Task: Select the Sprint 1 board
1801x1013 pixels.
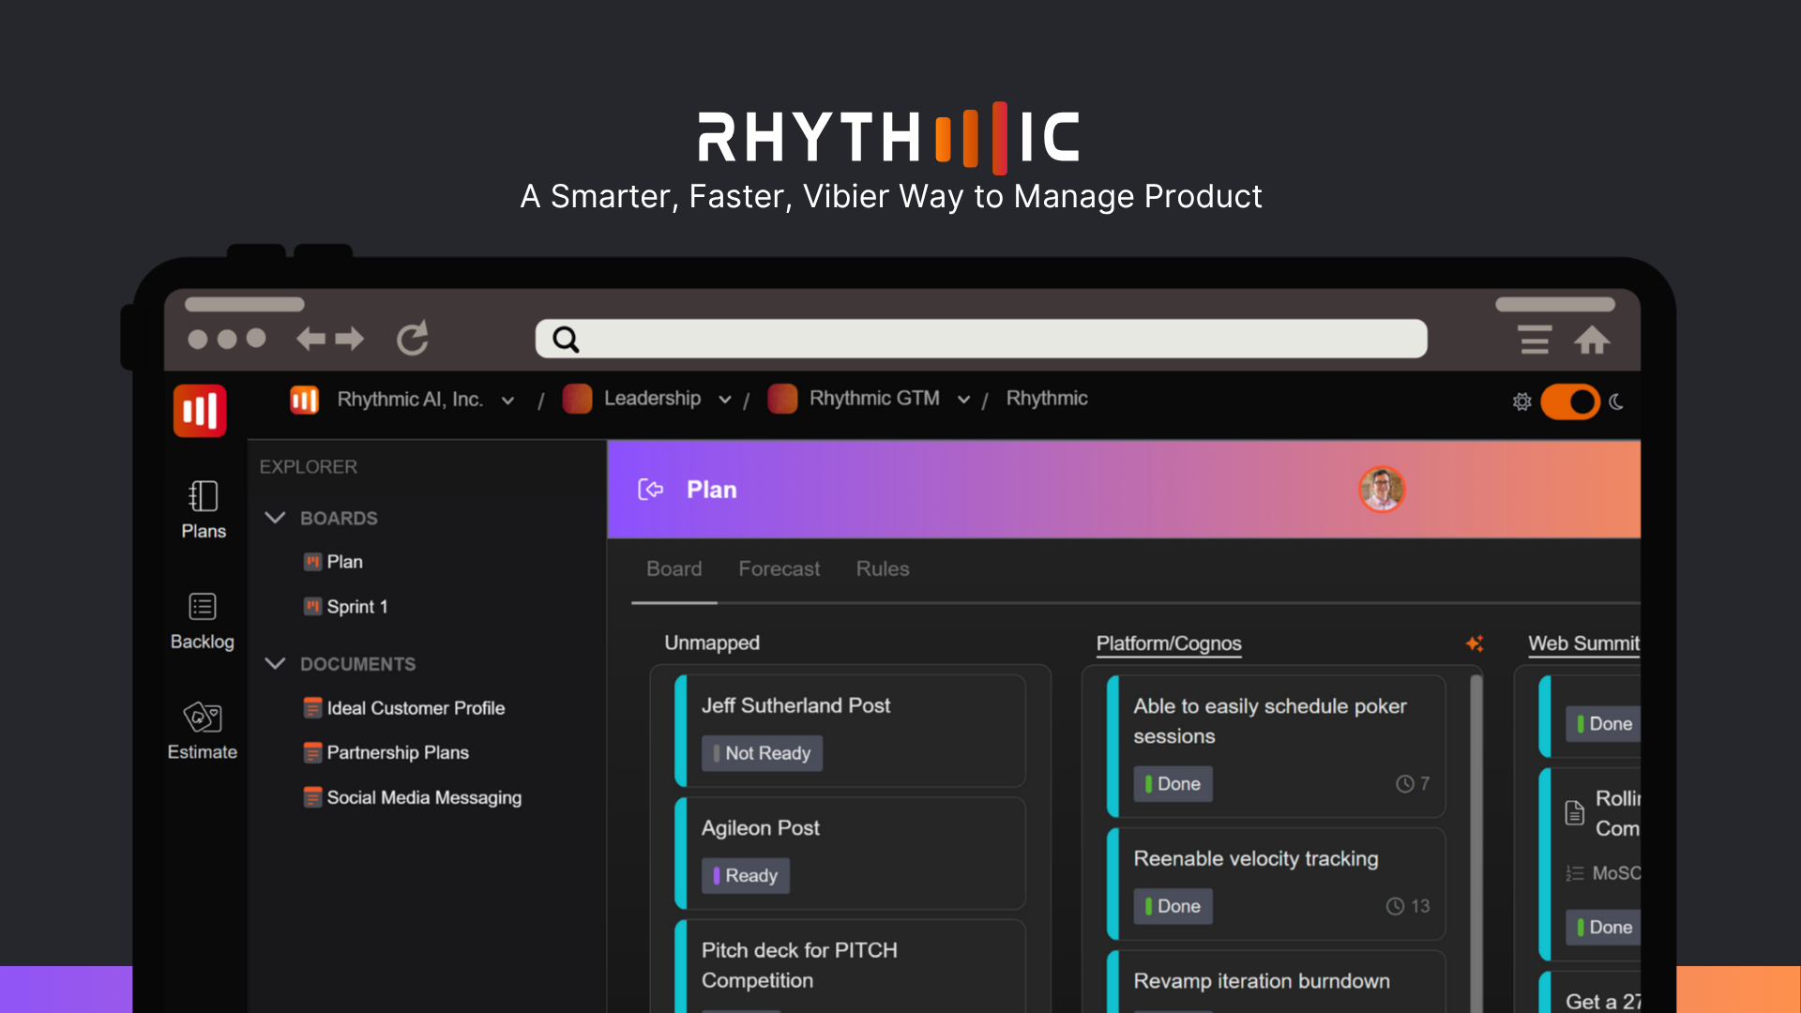Action: pos(357,606)
